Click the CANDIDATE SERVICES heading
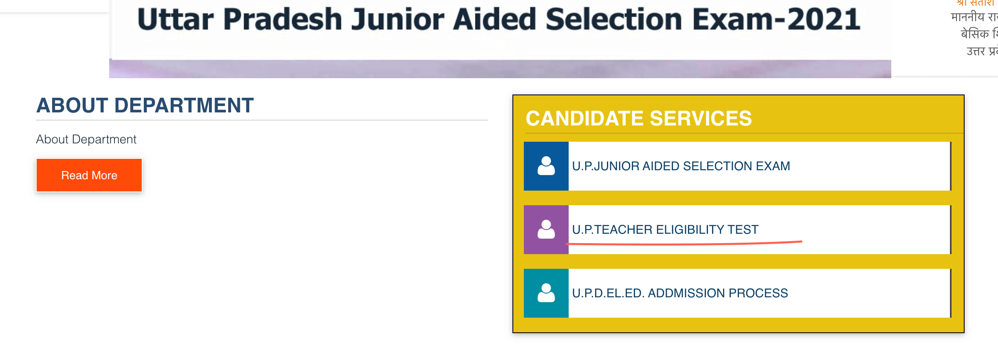The width and height of the screenshot is (998, 347). click(638, 119)
